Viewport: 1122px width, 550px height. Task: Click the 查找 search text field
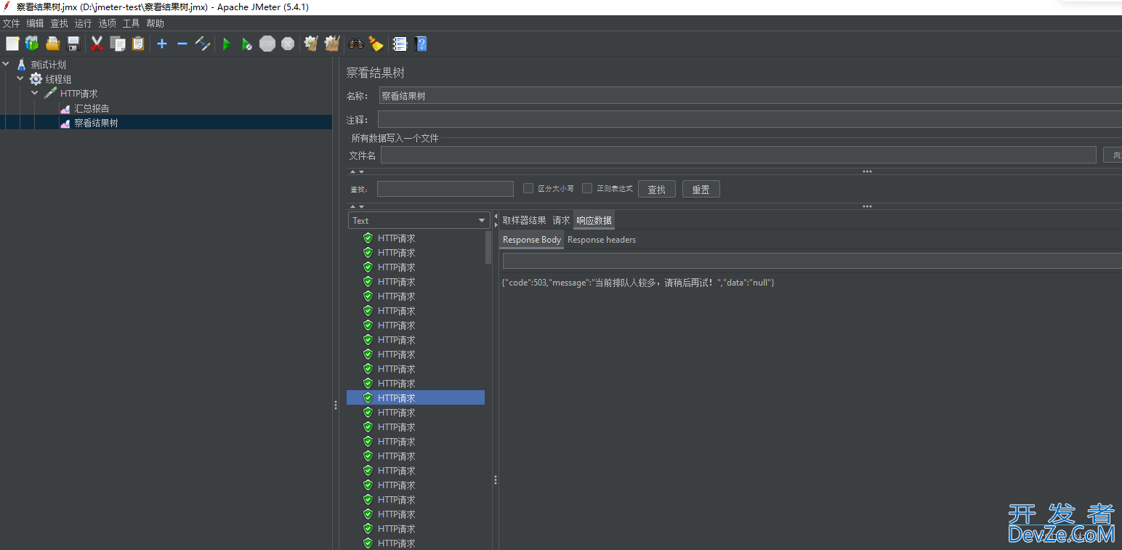point(445,189)
